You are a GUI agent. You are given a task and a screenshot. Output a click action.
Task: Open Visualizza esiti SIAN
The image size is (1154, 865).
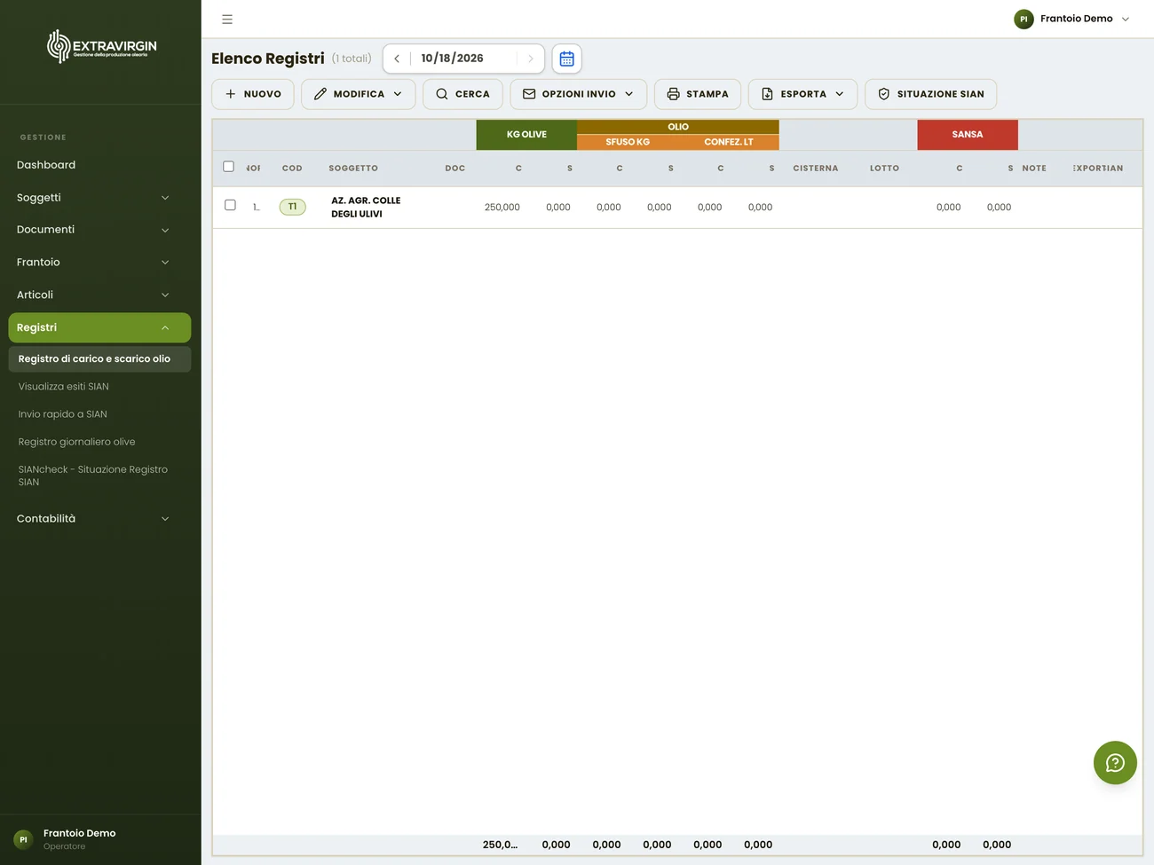pos(64,387)
